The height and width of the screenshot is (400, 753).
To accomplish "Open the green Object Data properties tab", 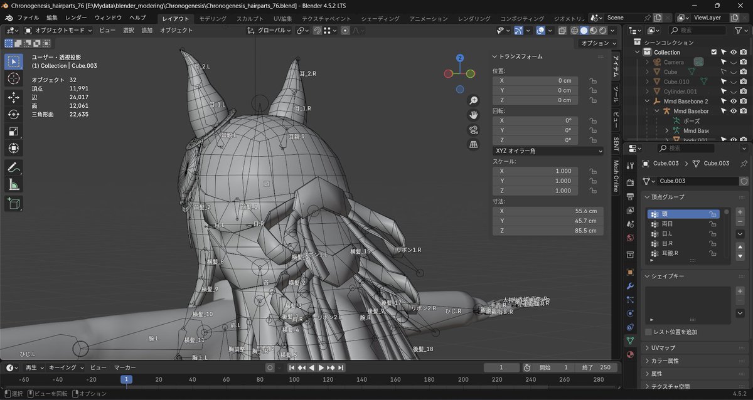I will click(x=631, y=340).
